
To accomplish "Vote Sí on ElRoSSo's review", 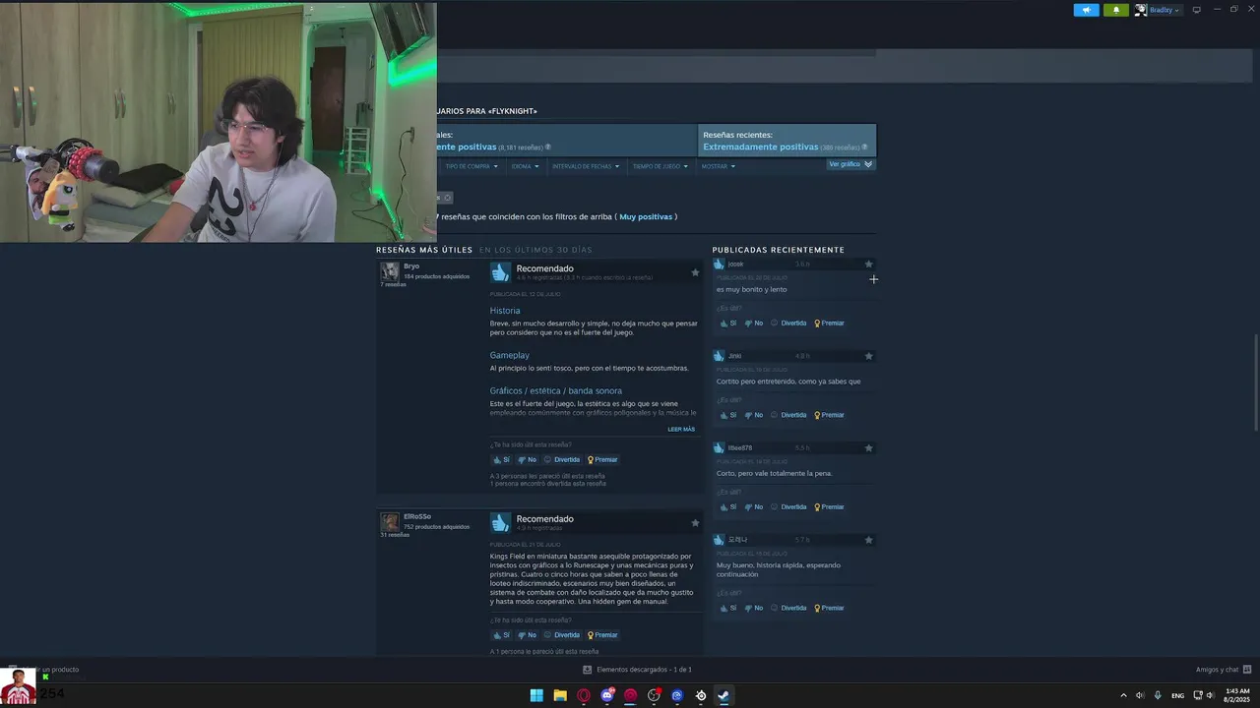I will click(x=502, y=634).
